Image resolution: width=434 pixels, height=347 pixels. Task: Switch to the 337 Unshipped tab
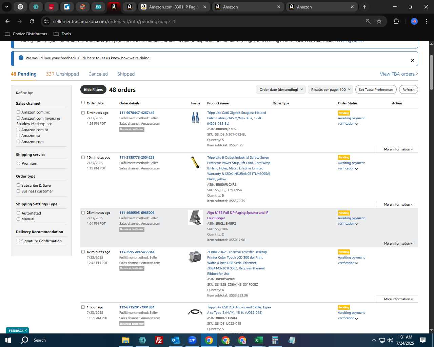click(x=62, y=74)
